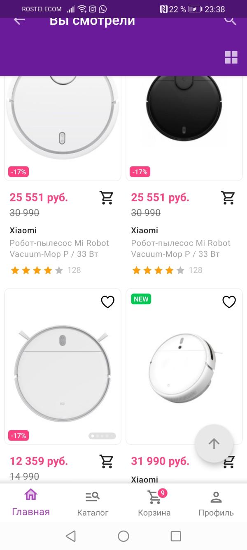Viewport: 247px width, 550px height.
Task: Add the 31 990 руб. vacuum to cart
Action: [x=229, y=462]
